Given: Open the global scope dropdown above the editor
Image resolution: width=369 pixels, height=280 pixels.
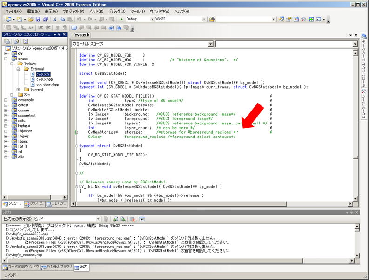Looking at the screenshot, I should 211,44.
